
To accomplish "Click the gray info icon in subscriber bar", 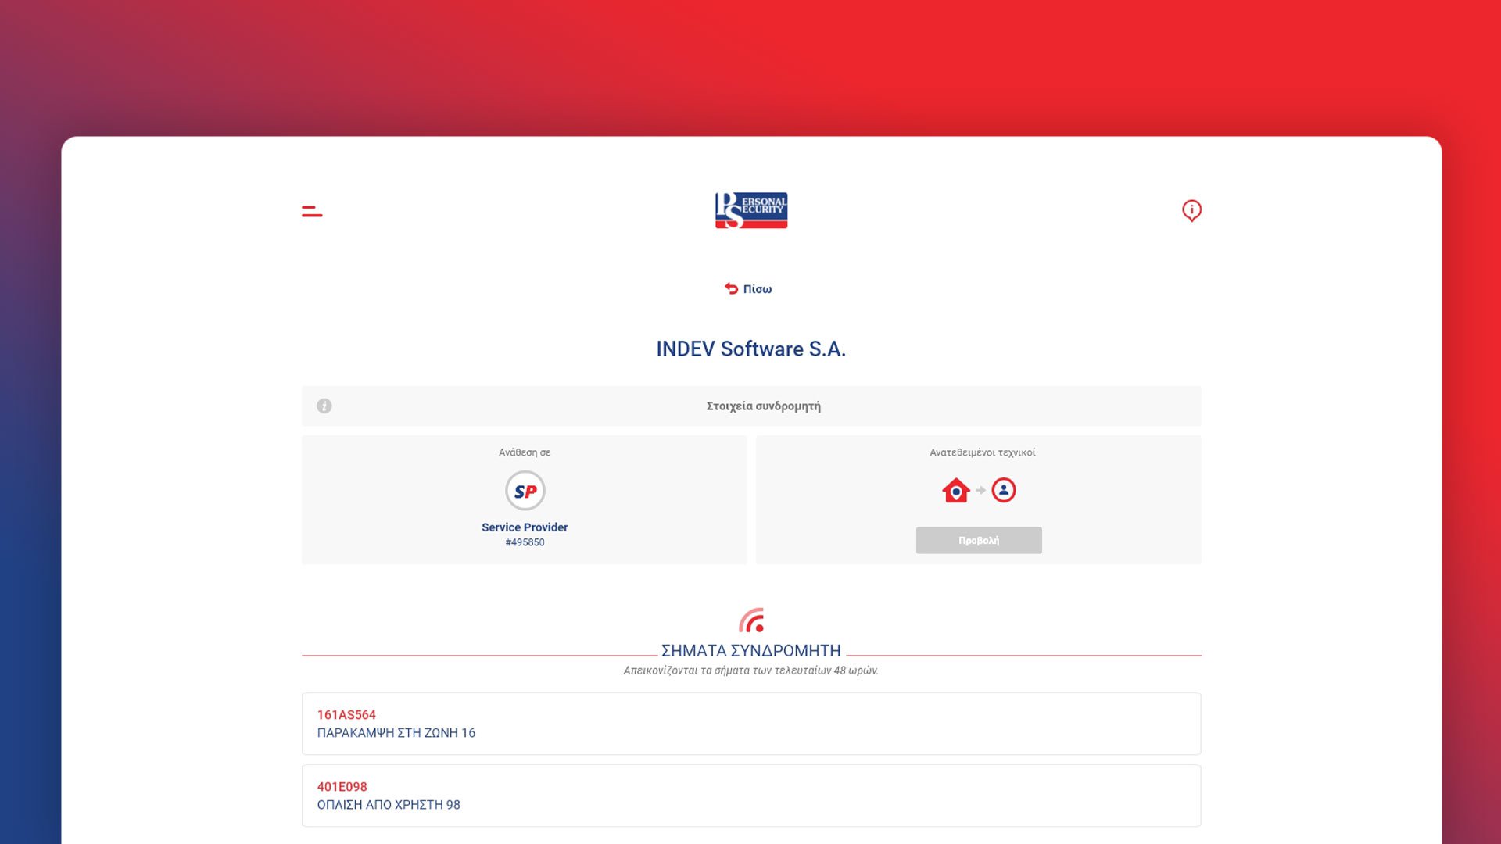I will [324, 406].
